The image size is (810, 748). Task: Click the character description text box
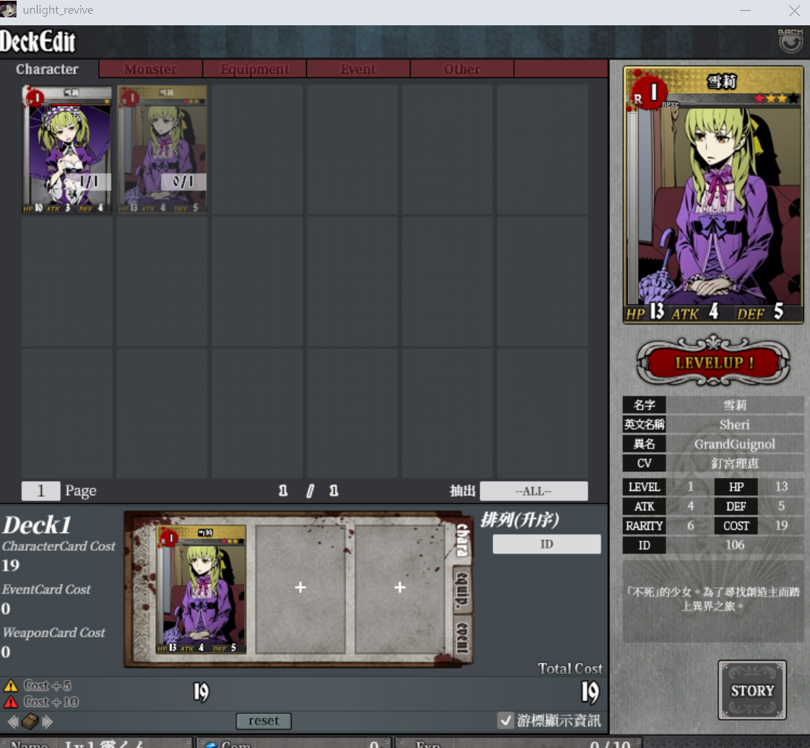(x=713, y=601)
